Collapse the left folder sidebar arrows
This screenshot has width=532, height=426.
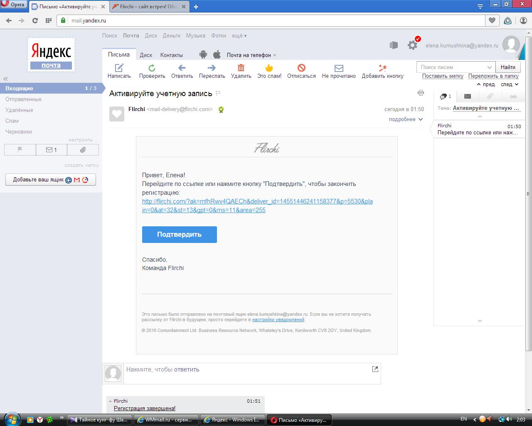pyautogui.click(x=5, y=79)
